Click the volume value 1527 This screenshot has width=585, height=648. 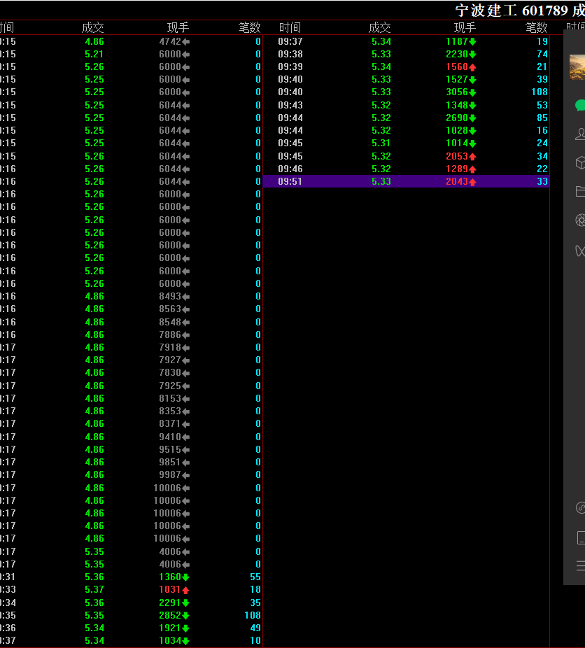click(x=456, y=79)
